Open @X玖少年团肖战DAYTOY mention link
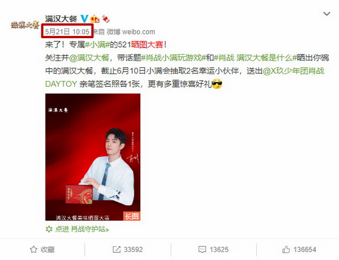Viewport: 339px width, 260px height. tap(185, 77)
